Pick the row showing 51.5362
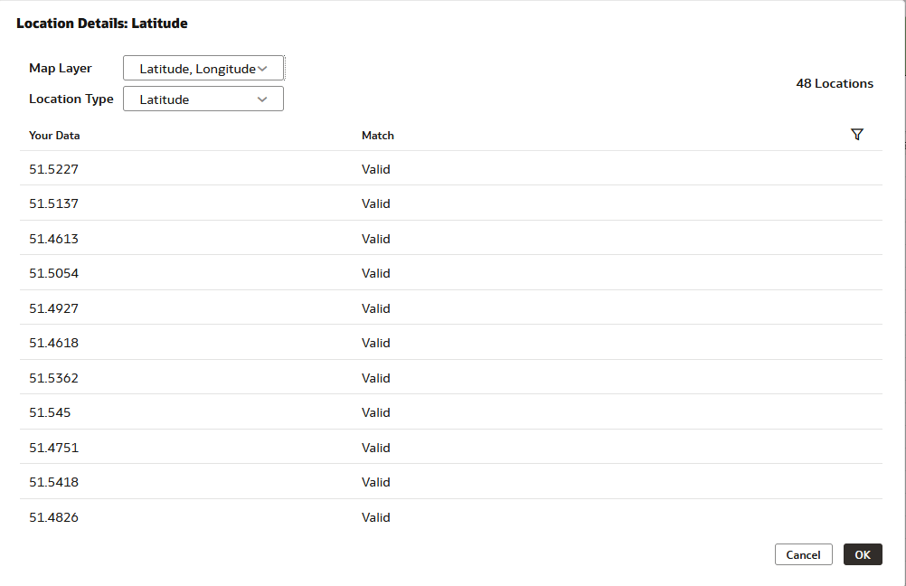This screenshot has width=906, height=586. (53, 378)
